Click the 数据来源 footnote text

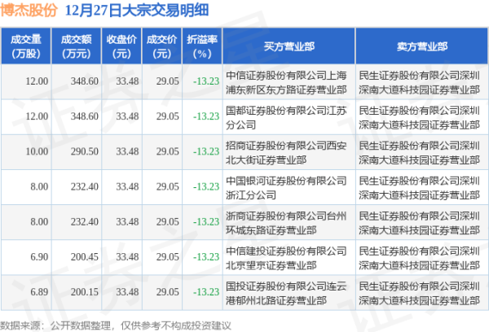click(116, 325)
